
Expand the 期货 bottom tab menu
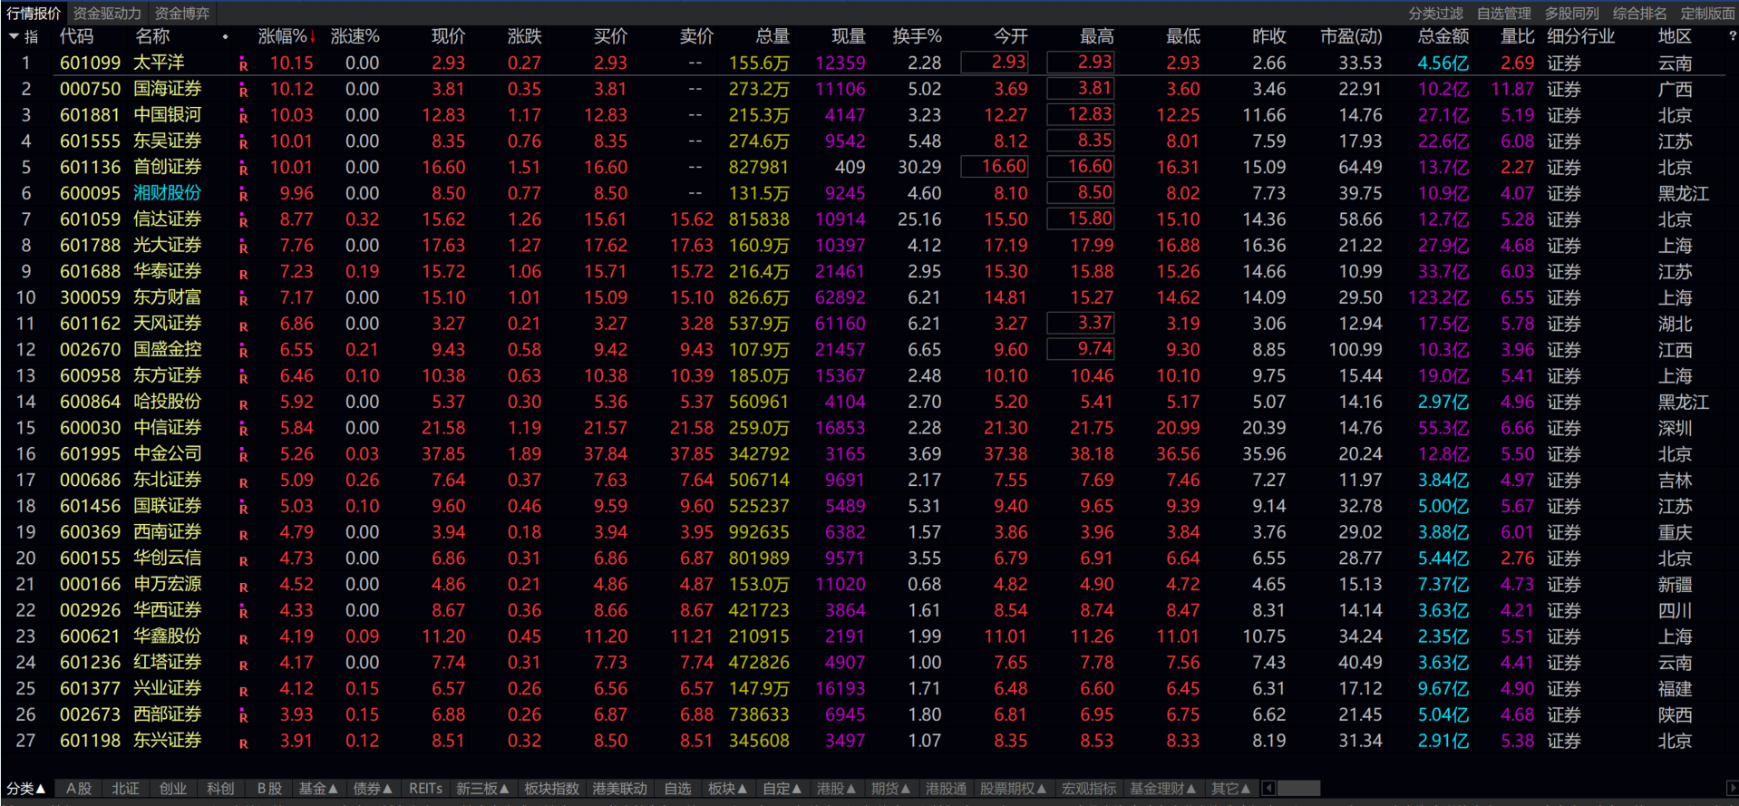[891, 788]
